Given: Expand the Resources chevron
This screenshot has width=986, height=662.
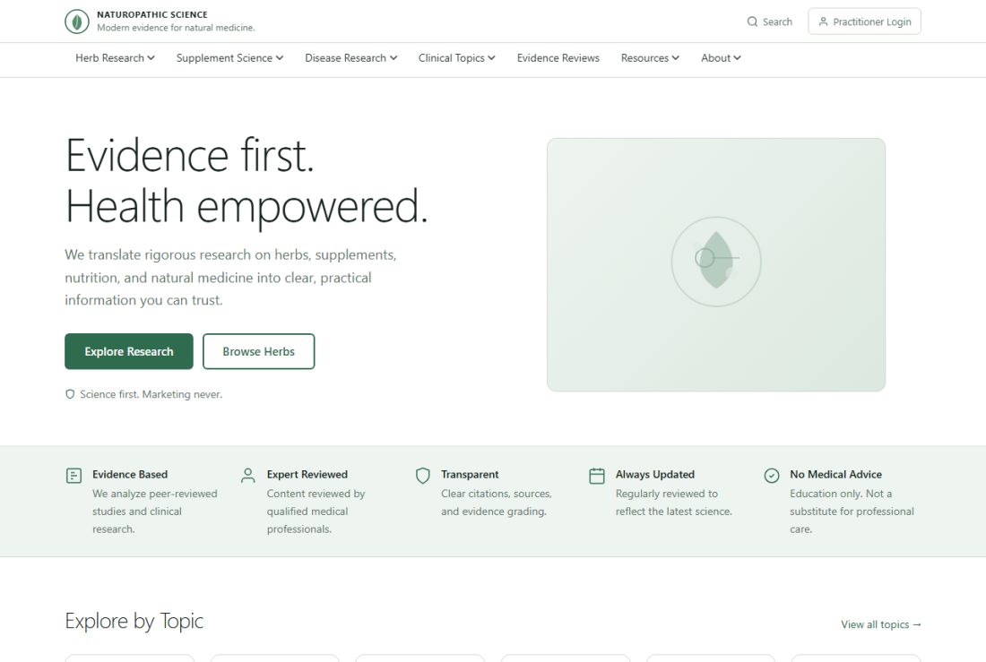Looking at the screenshot, I should coord(675,58).
